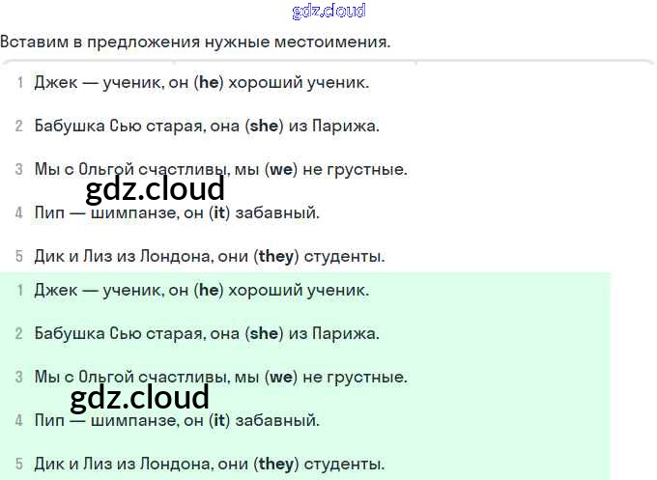The image size is (657, 480).
Task: Click bold "he" in the upper white list
Action: pyautogui.click(x=209, y=83)
